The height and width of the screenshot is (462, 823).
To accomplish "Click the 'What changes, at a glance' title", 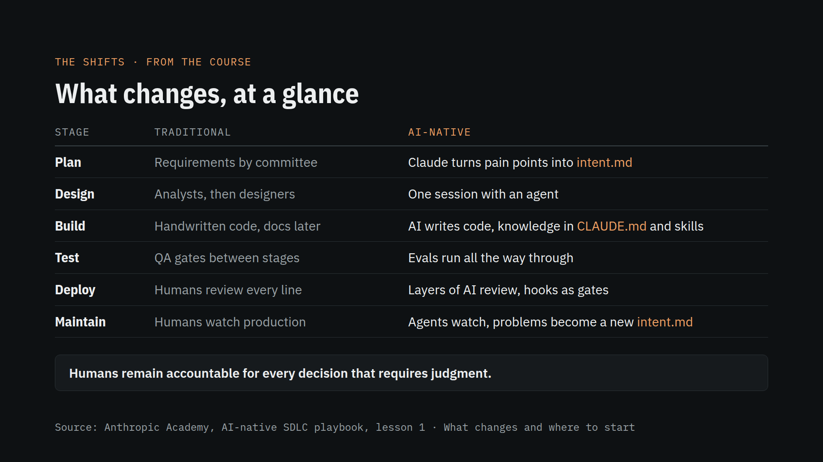I will (207, 94).
